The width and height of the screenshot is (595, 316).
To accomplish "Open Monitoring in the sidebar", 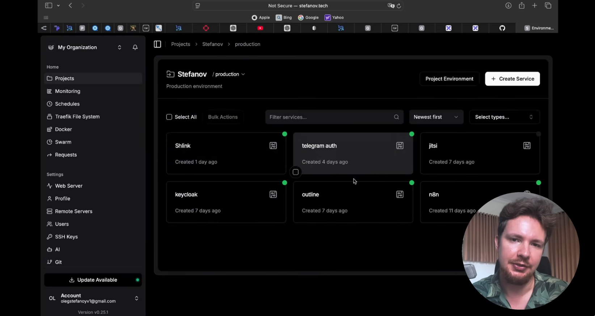I will coord(68,91).
